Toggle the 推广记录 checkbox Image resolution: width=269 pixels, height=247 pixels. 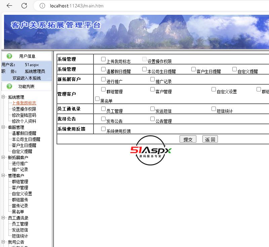click(153, 79)
